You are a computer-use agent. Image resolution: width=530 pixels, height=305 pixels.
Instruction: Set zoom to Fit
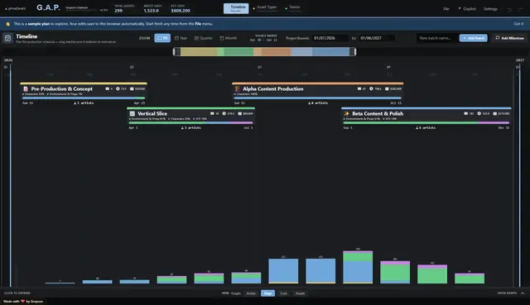(162, 38)
